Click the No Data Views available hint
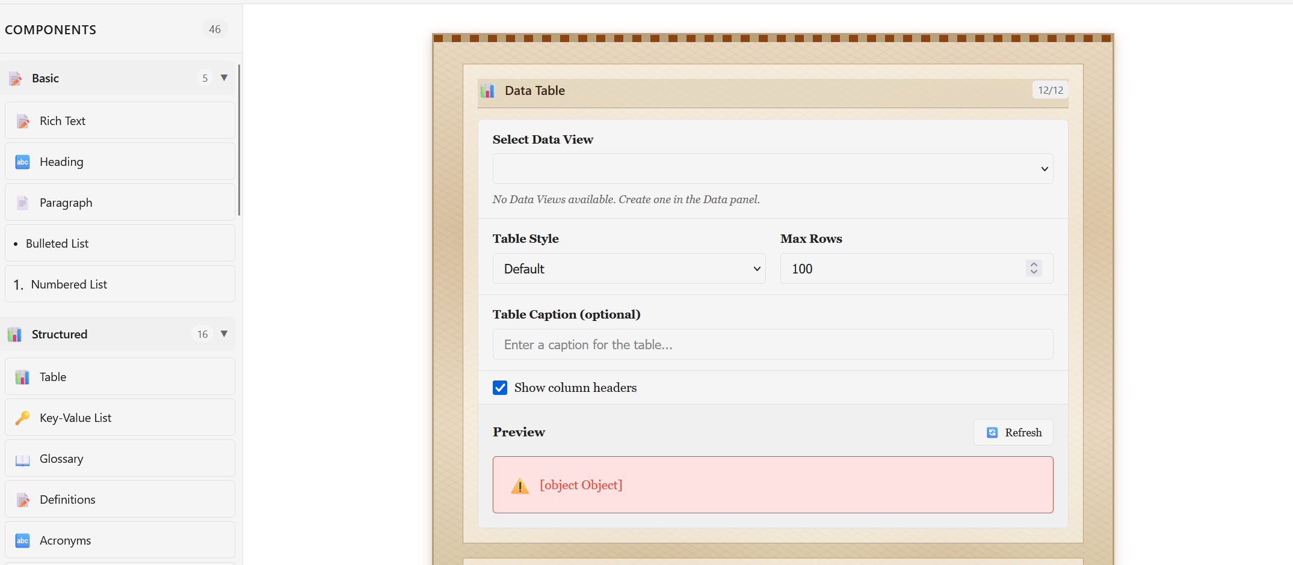The width and height of the screenshot is (1293, 565). point(626,200)
